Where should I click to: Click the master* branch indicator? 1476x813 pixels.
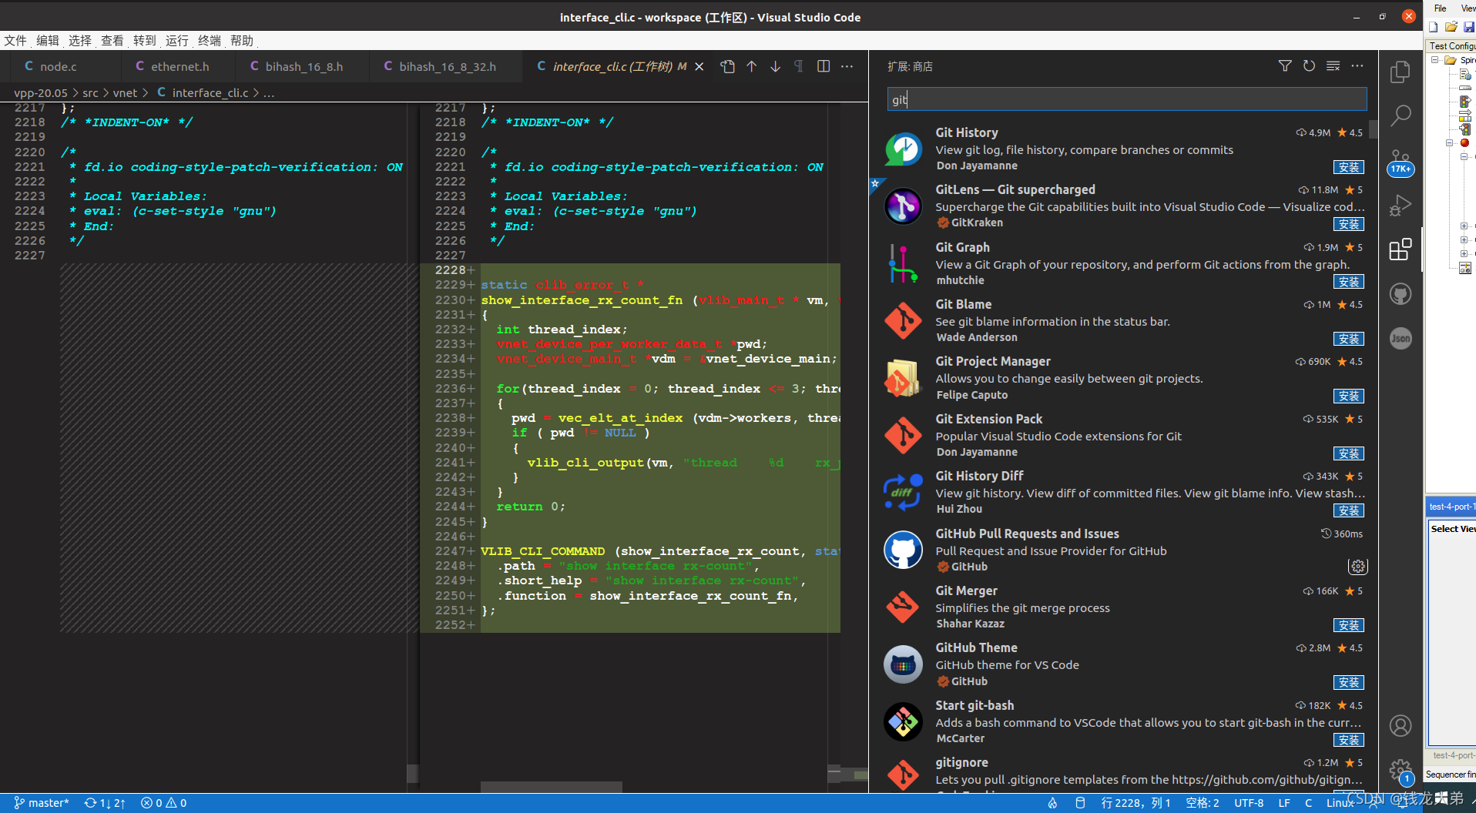click(x=42, y=803)
